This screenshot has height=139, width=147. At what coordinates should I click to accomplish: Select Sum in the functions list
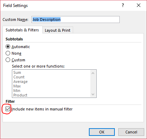coord(51,72)
